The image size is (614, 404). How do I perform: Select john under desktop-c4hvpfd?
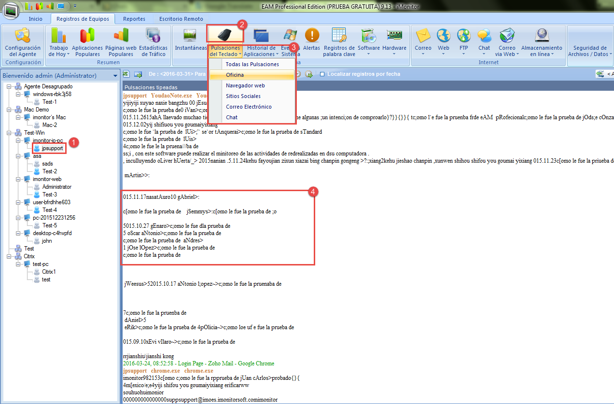[x=47, y=241]
